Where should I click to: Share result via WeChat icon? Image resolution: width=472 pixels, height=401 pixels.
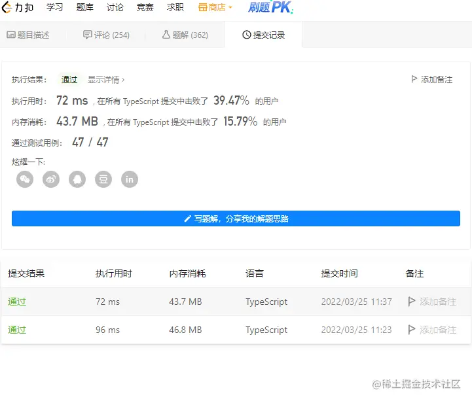[25, 179]
